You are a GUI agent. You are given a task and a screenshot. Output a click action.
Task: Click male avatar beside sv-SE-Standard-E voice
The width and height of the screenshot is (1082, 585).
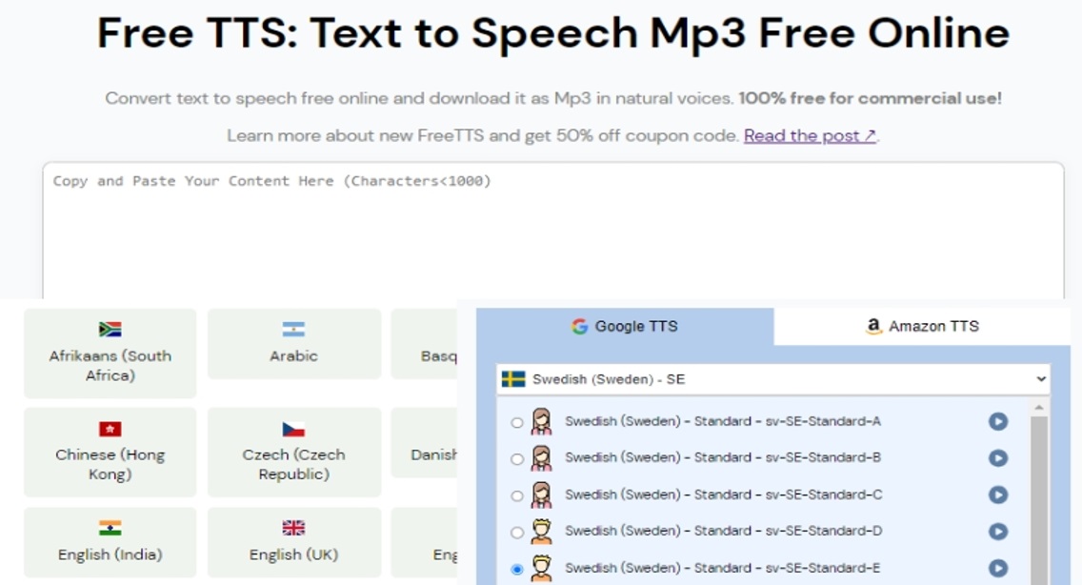[x=540, y=567]
